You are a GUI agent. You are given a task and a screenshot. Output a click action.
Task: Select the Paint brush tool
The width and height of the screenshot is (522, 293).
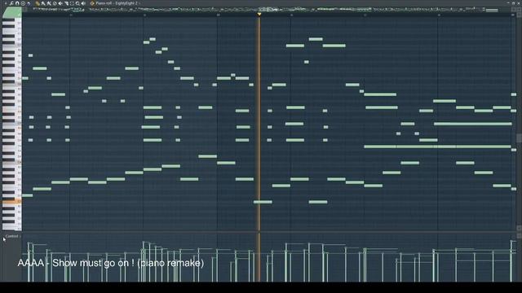click(x=43, y=3)
